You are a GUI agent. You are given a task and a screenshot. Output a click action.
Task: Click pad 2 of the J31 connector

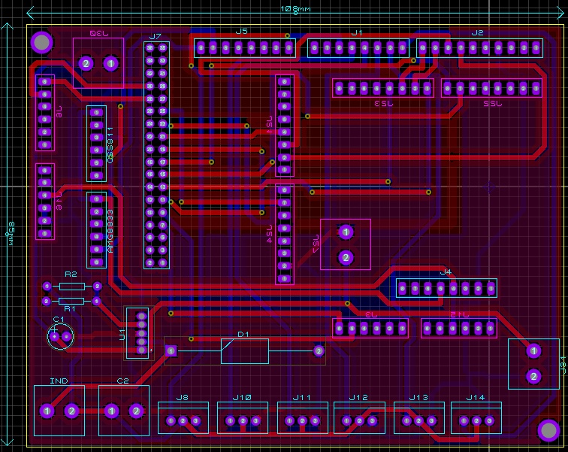point(533,377)
